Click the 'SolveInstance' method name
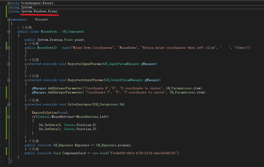Image resolution: width=264 pixels, height=167 pixels. [79, 104]
